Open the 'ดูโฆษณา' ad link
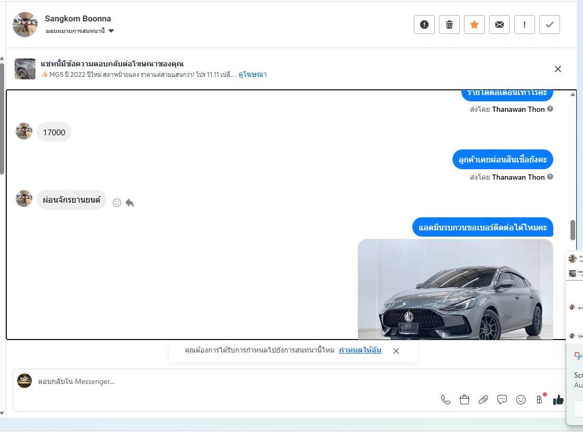The image size is (583, 432). pos(253,74)
